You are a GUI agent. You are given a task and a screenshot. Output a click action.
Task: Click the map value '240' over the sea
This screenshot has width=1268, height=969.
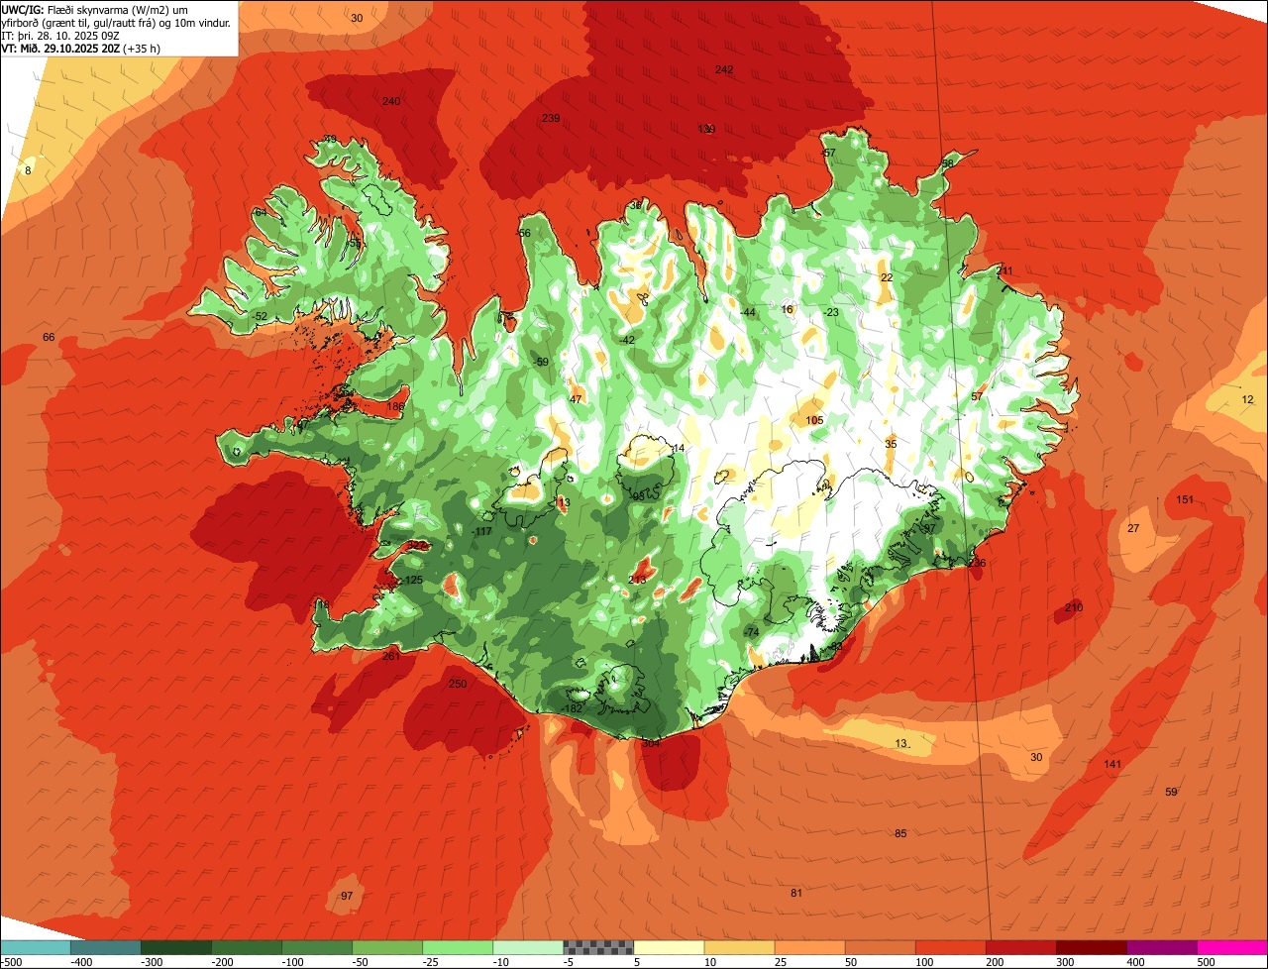click(391, 101)
